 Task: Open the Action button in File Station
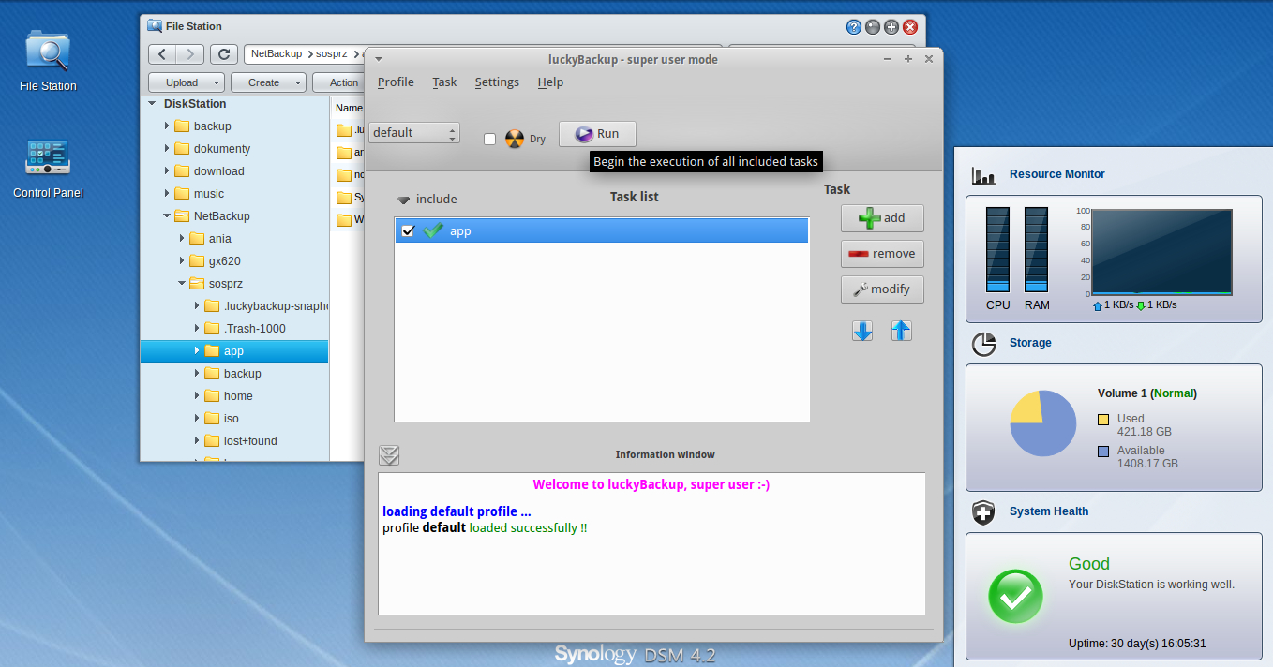click(337, 82)
